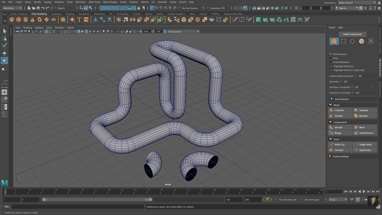The image size is (382, 215).
Task: Switch to the Rigging shelf tab
Action: (70, 14)
